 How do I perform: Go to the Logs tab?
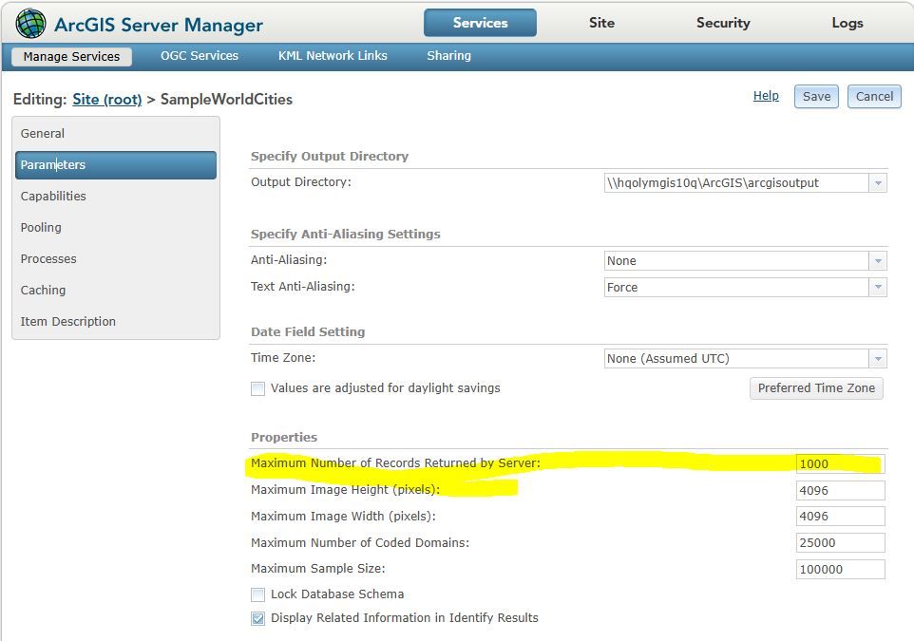tap(847, 23)
